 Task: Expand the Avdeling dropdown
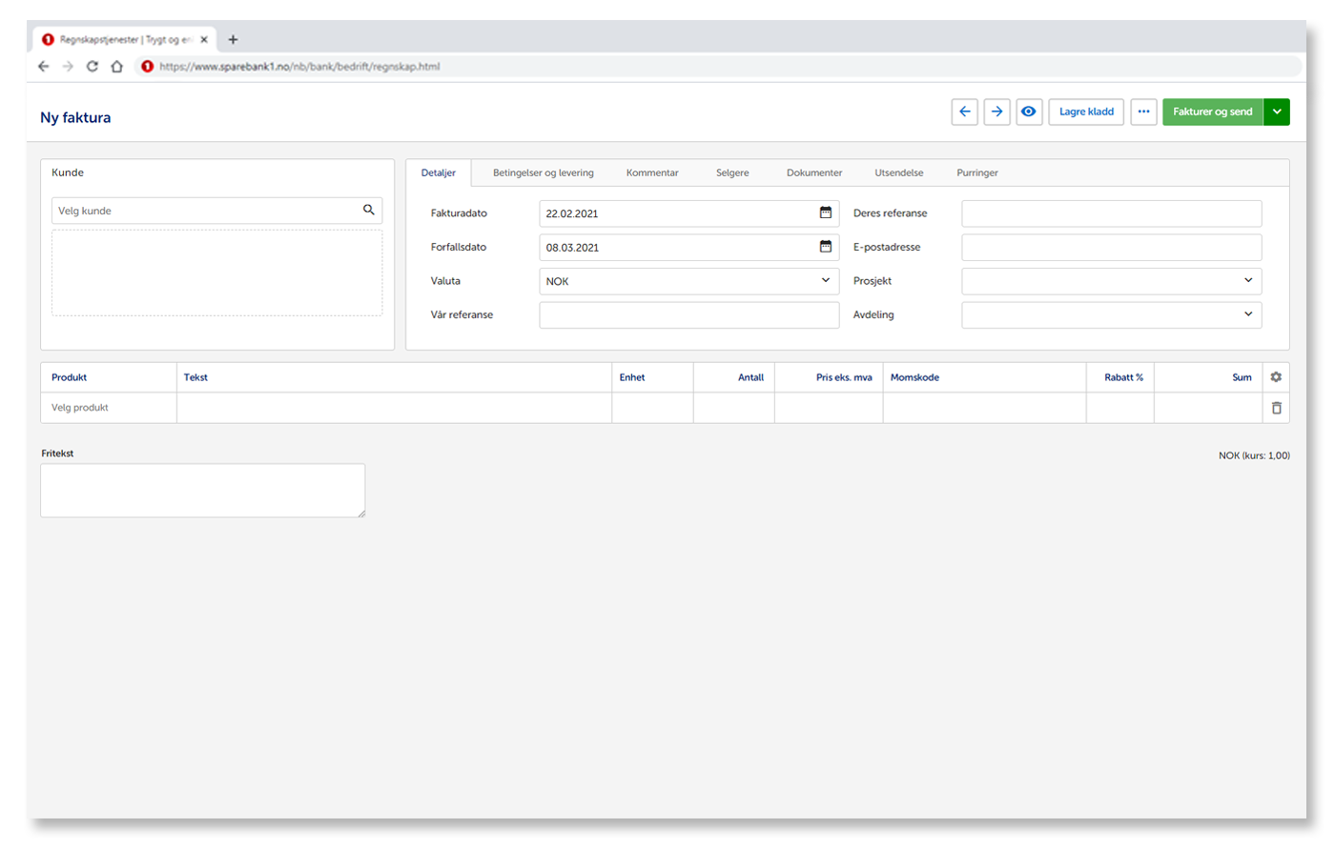1248,314
